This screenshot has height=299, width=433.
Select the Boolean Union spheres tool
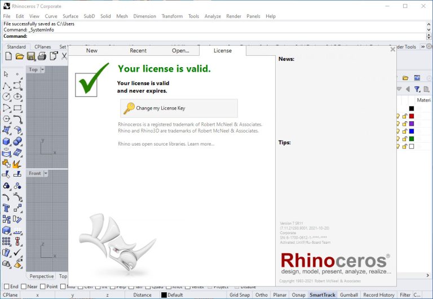[17, 141]
